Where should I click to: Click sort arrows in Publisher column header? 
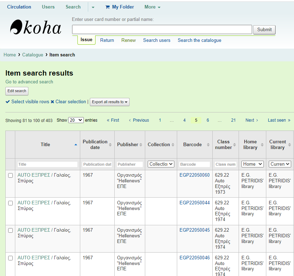click(141, 145)
